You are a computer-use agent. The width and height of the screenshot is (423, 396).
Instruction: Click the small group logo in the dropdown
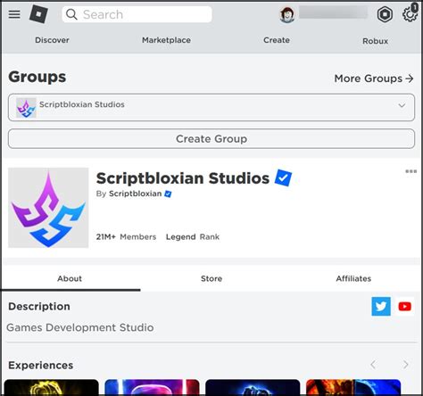(26, 108)
